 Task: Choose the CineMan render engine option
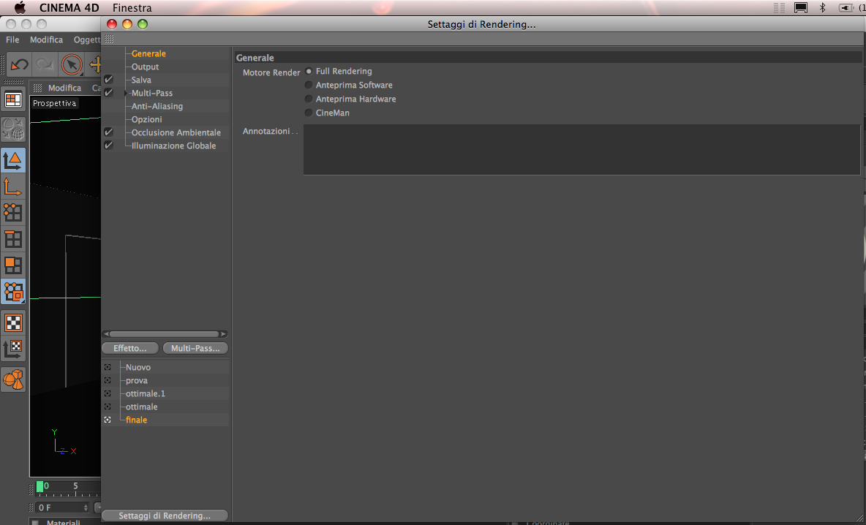point(309,113)
